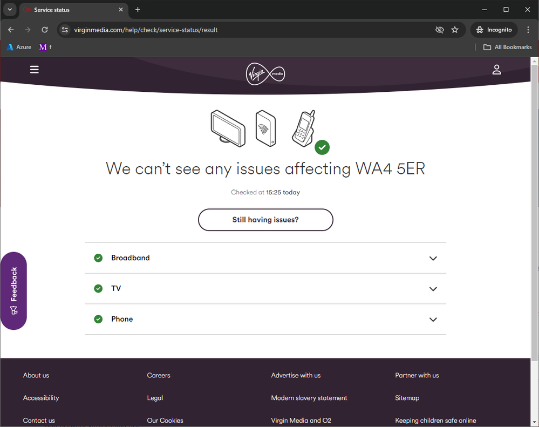Open the Chrome three-dot menu

(x=528, y=30)
